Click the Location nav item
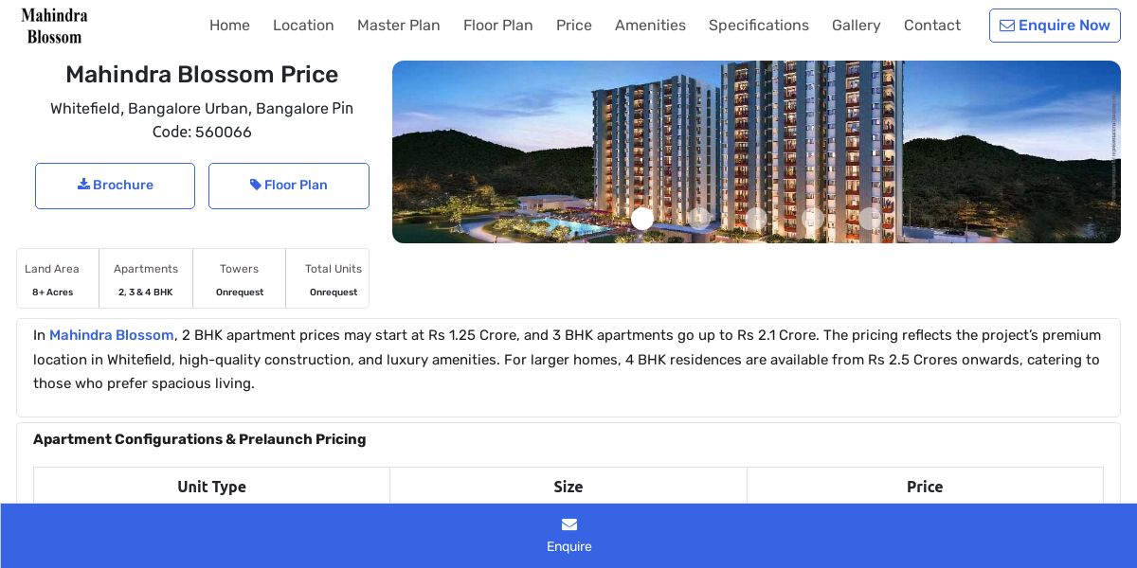This screenshot has width=1137, height=568. tap(303, 26)
